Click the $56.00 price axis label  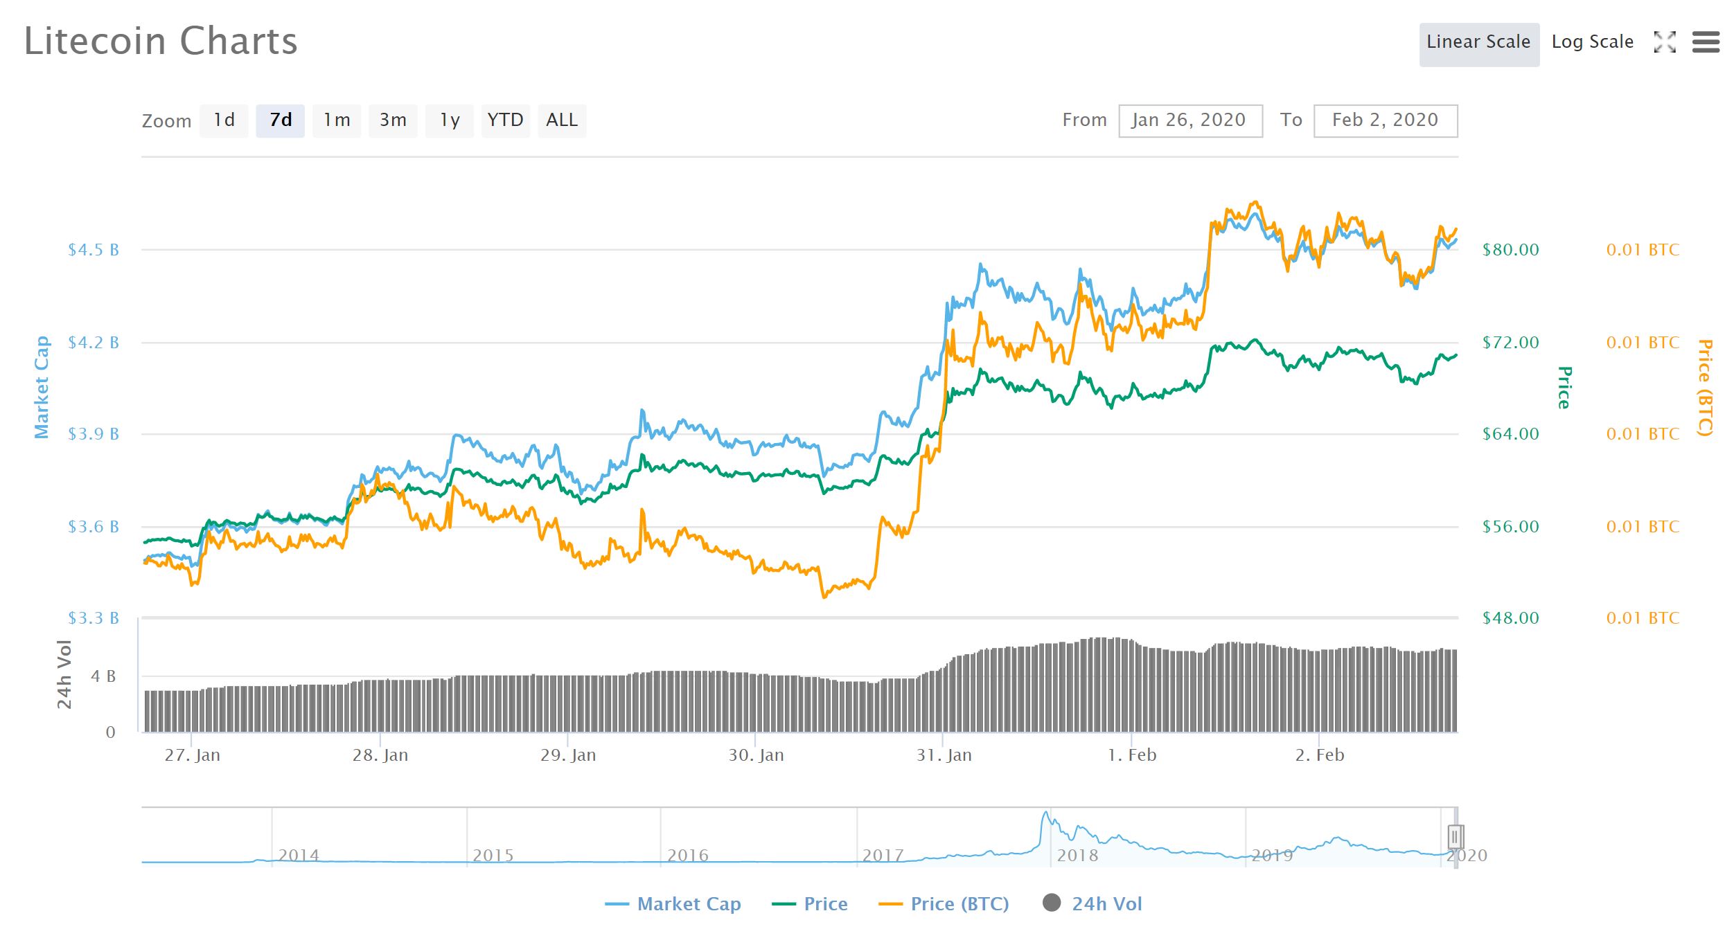[1510, 527]
